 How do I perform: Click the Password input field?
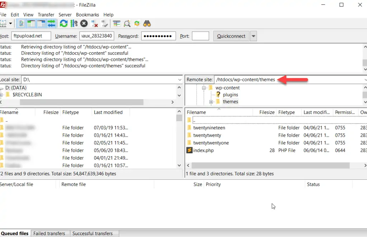[x=158, y=36]
